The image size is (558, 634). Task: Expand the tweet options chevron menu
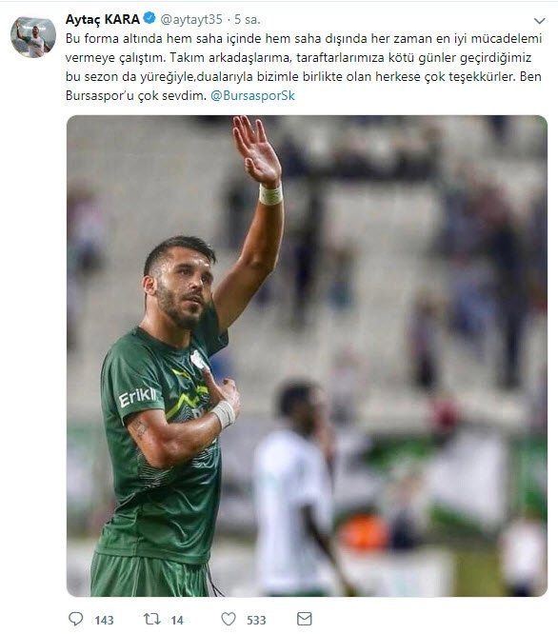tap(539, 20)
